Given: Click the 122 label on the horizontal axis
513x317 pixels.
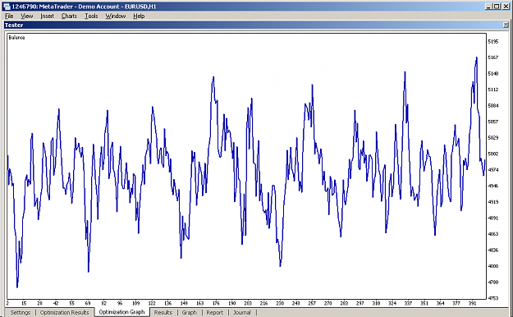Looking at the screenshot, I should pyautogui.click(x=152, y=303).
